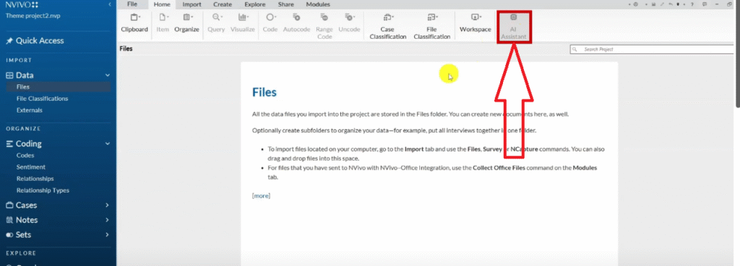Select Files in the navigation pane
This screenshot has height=266, width=740.
58,87
